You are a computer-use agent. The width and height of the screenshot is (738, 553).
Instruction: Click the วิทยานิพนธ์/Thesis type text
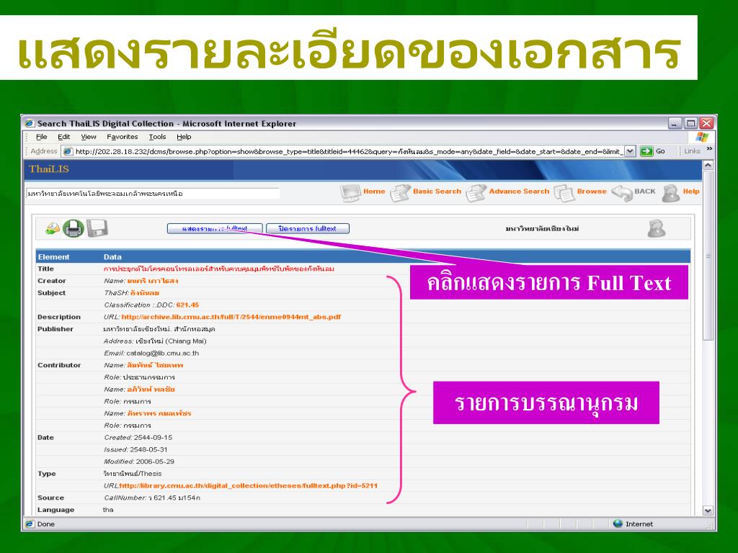pyautogui.click(x=133, y=474)
